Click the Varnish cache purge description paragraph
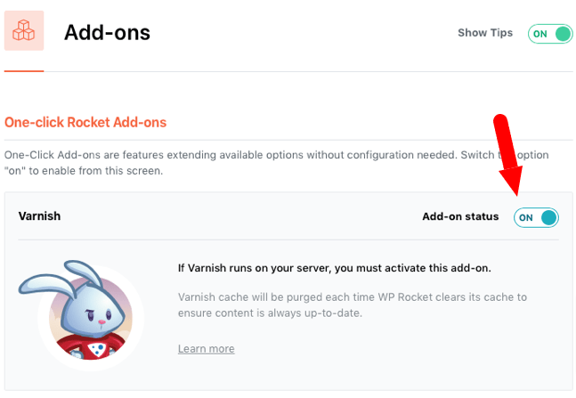 [353, 305]
